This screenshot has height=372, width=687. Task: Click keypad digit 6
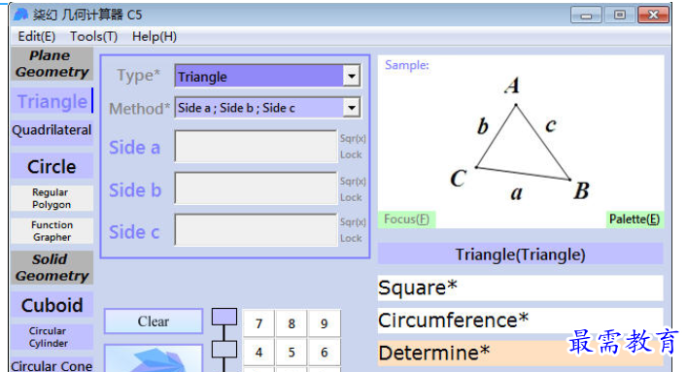click(324, 353)
